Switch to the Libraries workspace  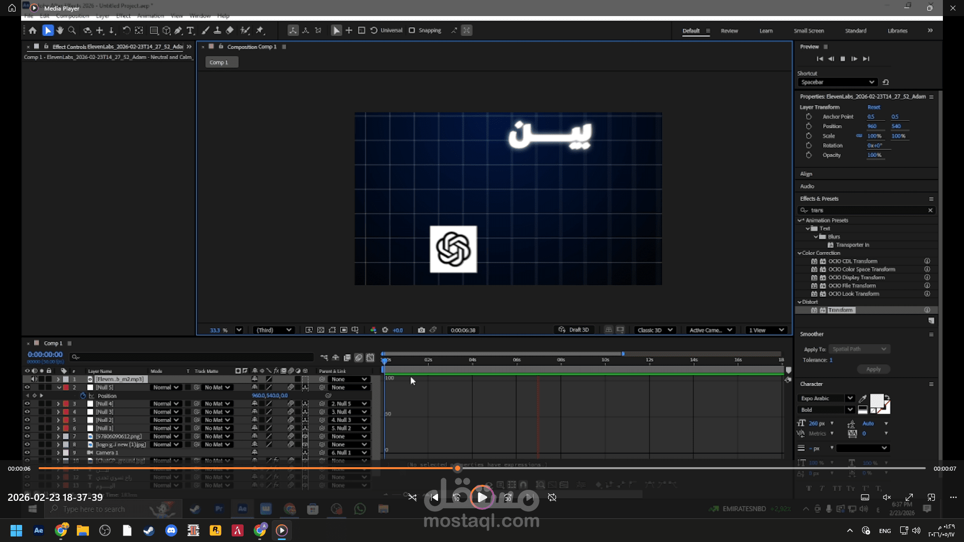897,31
